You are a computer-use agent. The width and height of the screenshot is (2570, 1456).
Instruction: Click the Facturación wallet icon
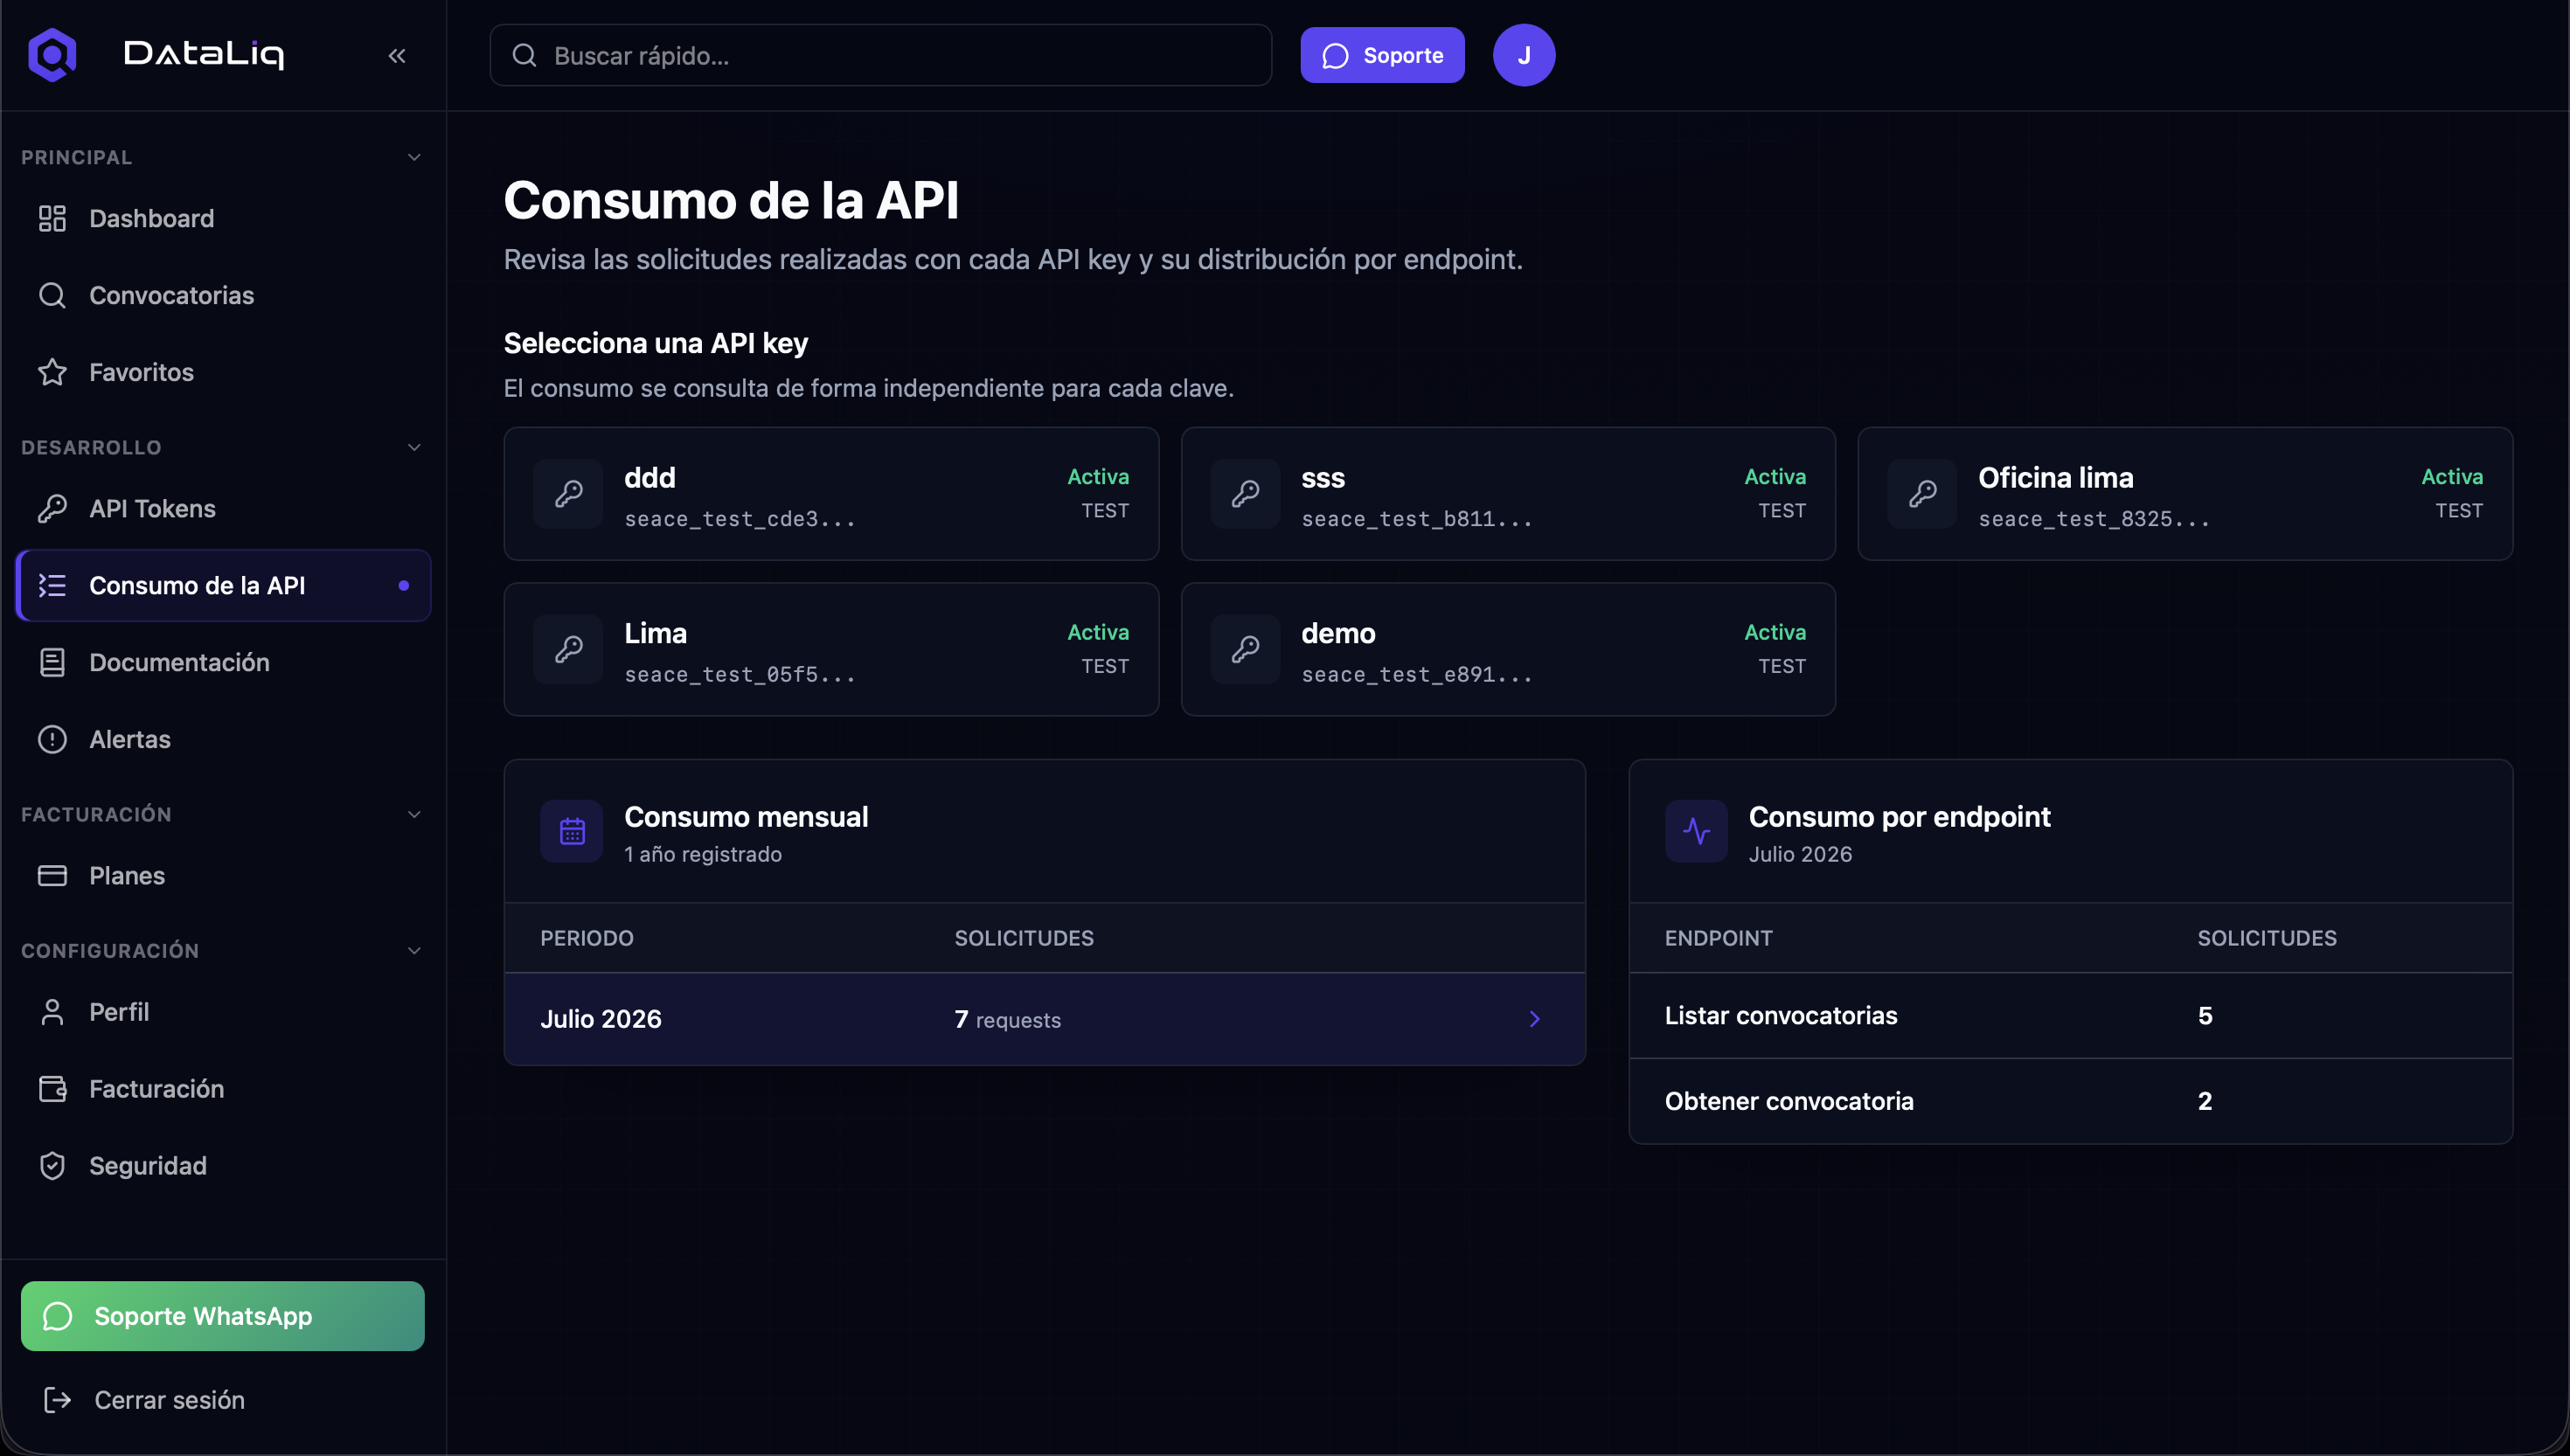coord(52,1088)
